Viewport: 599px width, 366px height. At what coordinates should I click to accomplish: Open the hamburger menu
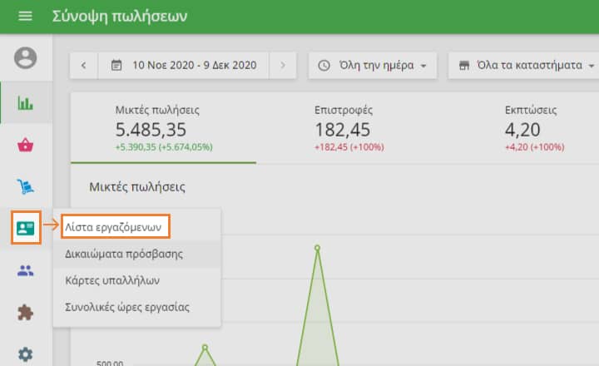click(x=25, y=16)
